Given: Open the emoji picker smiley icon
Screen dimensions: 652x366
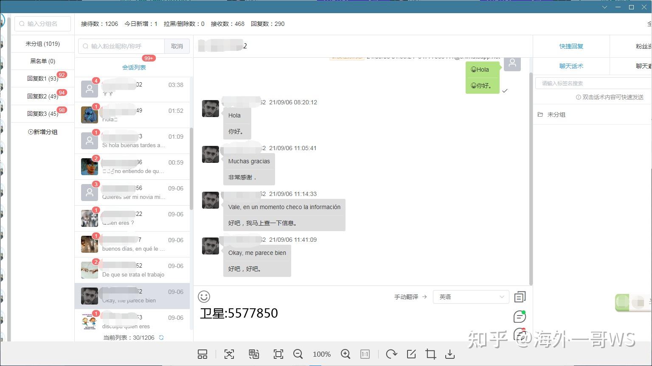Looking at the screenshot, I should click(x=204, y=296).
